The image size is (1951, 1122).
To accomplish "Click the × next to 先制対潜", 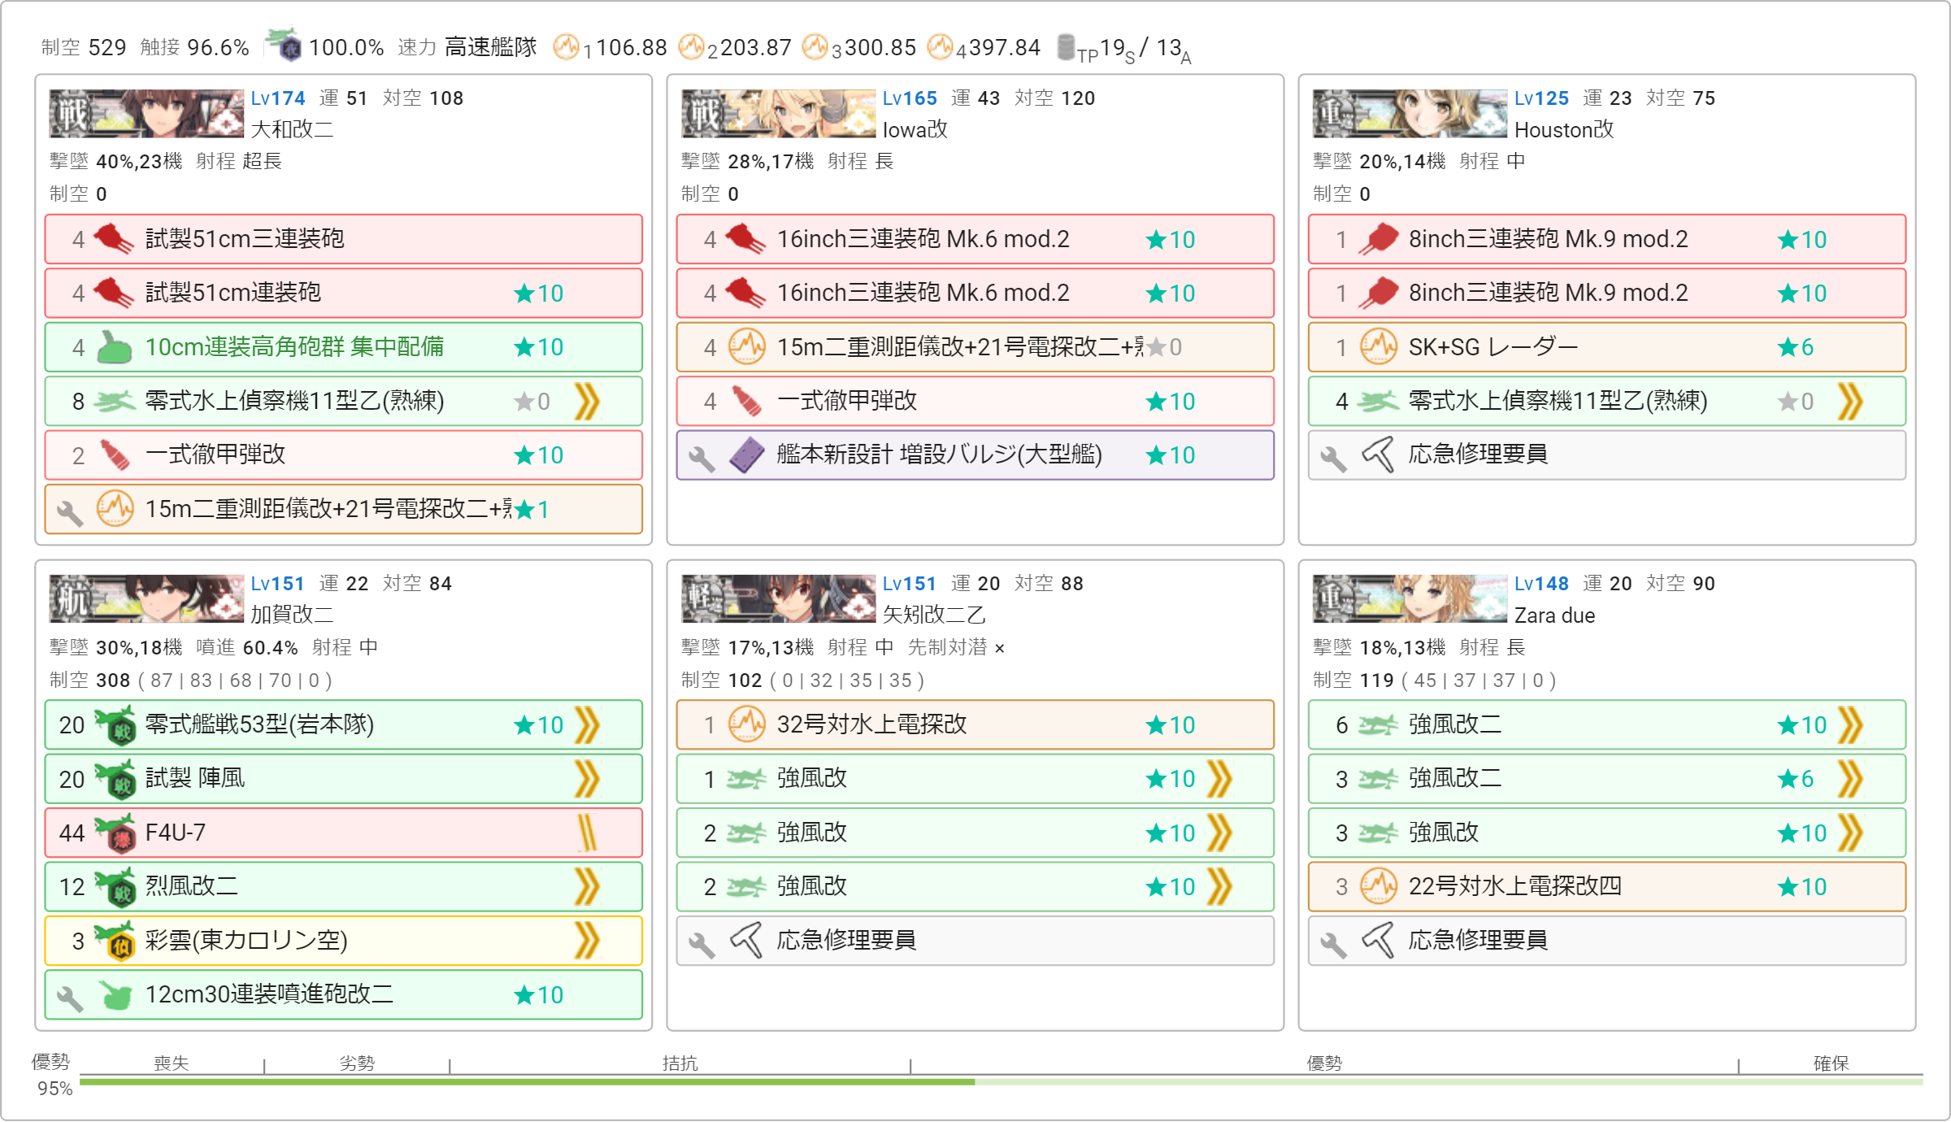I will [1000, 649].
